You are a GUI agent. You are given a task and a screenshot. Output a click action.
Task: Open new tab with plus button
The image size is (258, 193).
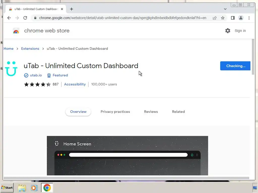click(x=71, y=9)
